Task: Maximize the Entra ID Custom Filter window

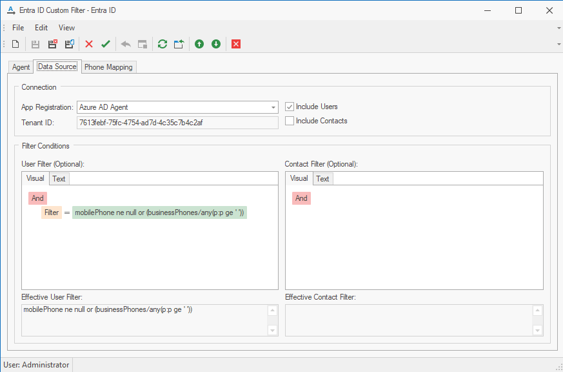Action: (519, 10)
